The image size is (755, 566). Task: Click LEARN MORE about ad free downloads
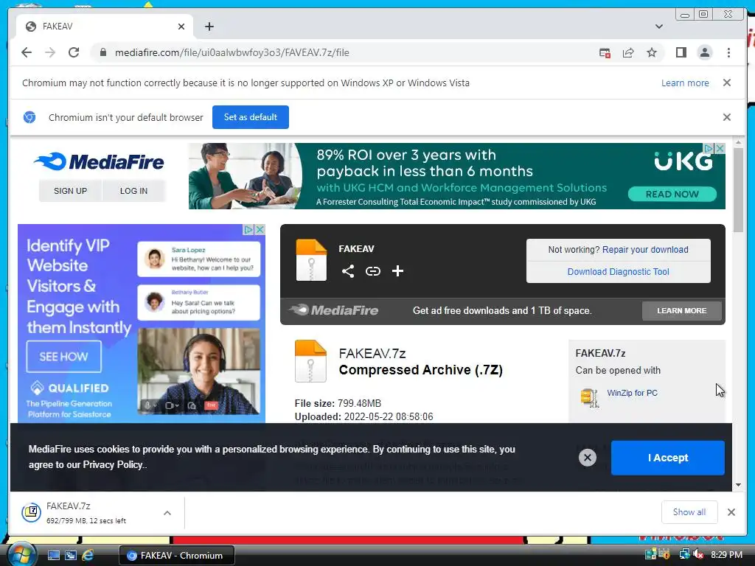(x=682, y=311)
